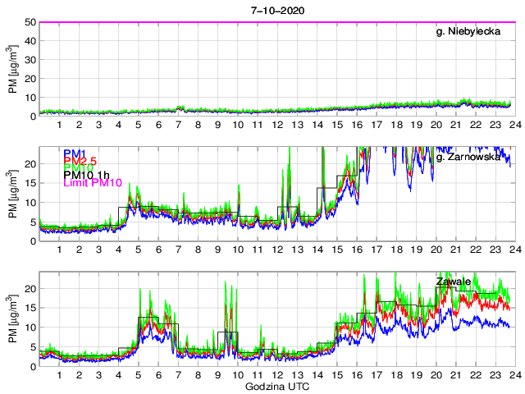This screenshot has height=394, width=525.
Task: Click the 50 tick on top panel y-axis
Action: [x=30, y=23]
